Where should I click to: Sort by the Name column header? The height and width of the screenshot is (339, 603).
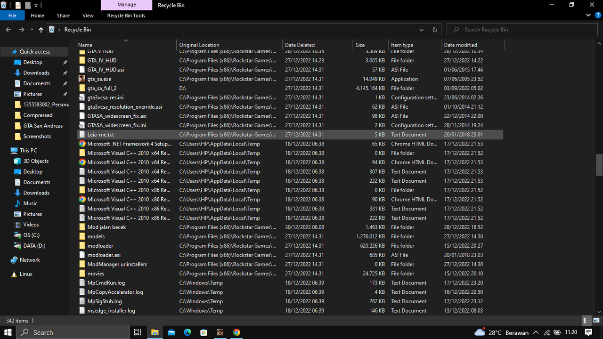click(x=126, y=45)
